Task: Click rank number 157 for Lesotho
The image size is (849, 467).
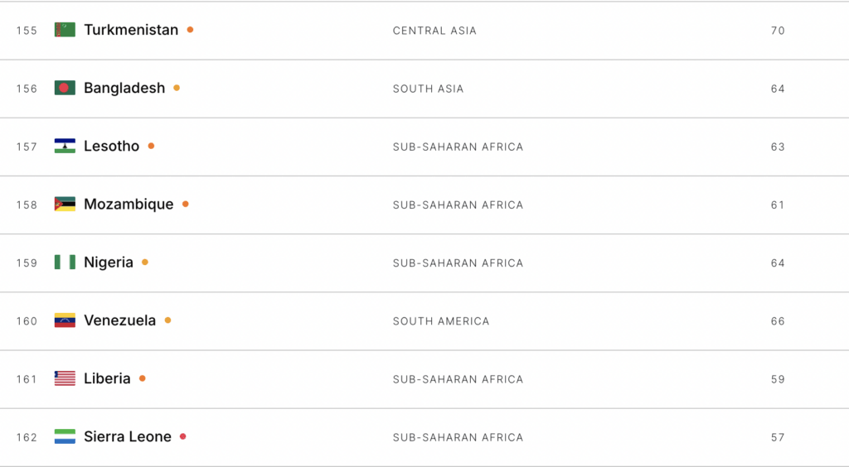Action: click(x=27, y=147)
